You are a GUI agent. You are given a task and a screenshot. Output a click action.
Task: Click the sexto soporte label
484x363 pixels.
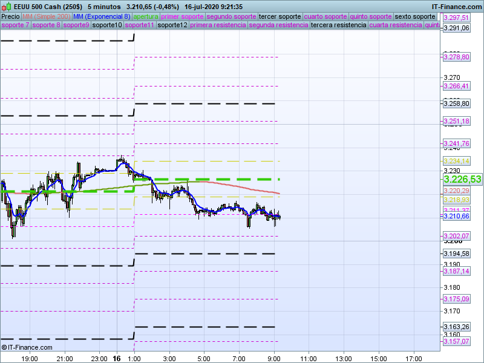pos(417,16)
